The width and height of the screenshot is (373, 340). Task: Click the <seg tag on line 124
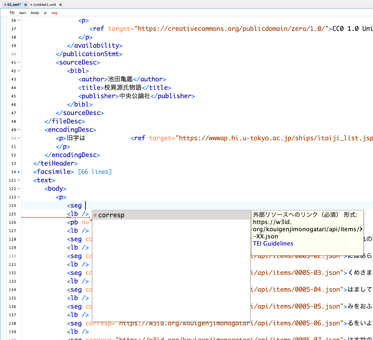point(74,206)
